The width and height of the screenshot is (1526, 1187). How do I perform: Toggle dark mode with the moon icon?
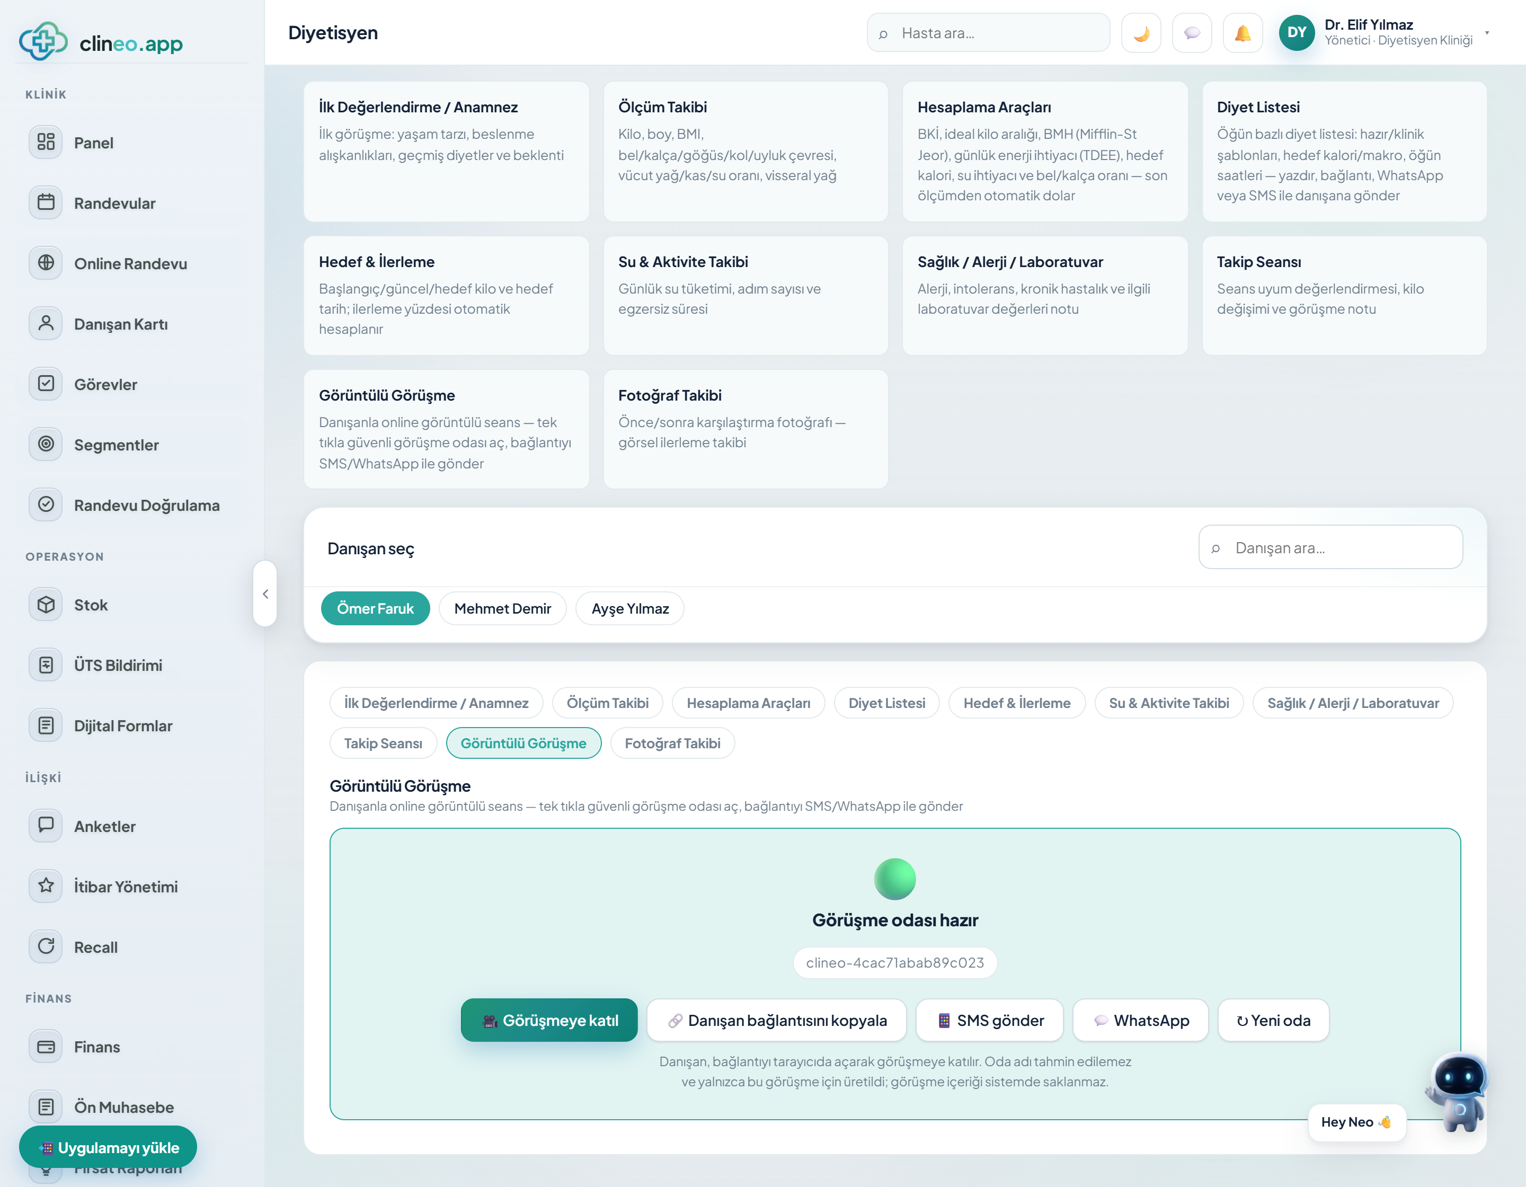[x=1140, y=33]
